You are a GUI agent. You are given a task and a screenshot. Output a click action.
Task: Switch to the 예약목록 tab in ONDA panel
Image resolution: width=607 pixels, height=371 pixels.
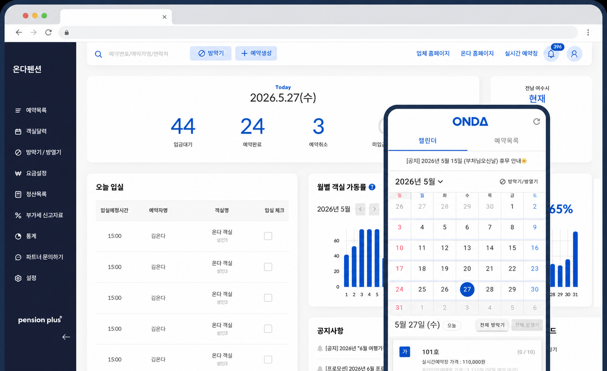click(x=506, y=141)
